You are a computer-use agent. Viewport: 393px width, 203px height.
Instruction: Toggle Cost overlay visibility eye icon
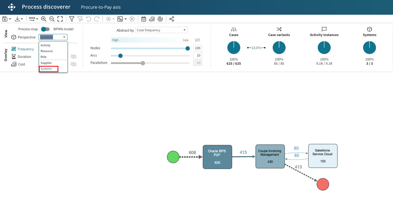coord(74,64)
